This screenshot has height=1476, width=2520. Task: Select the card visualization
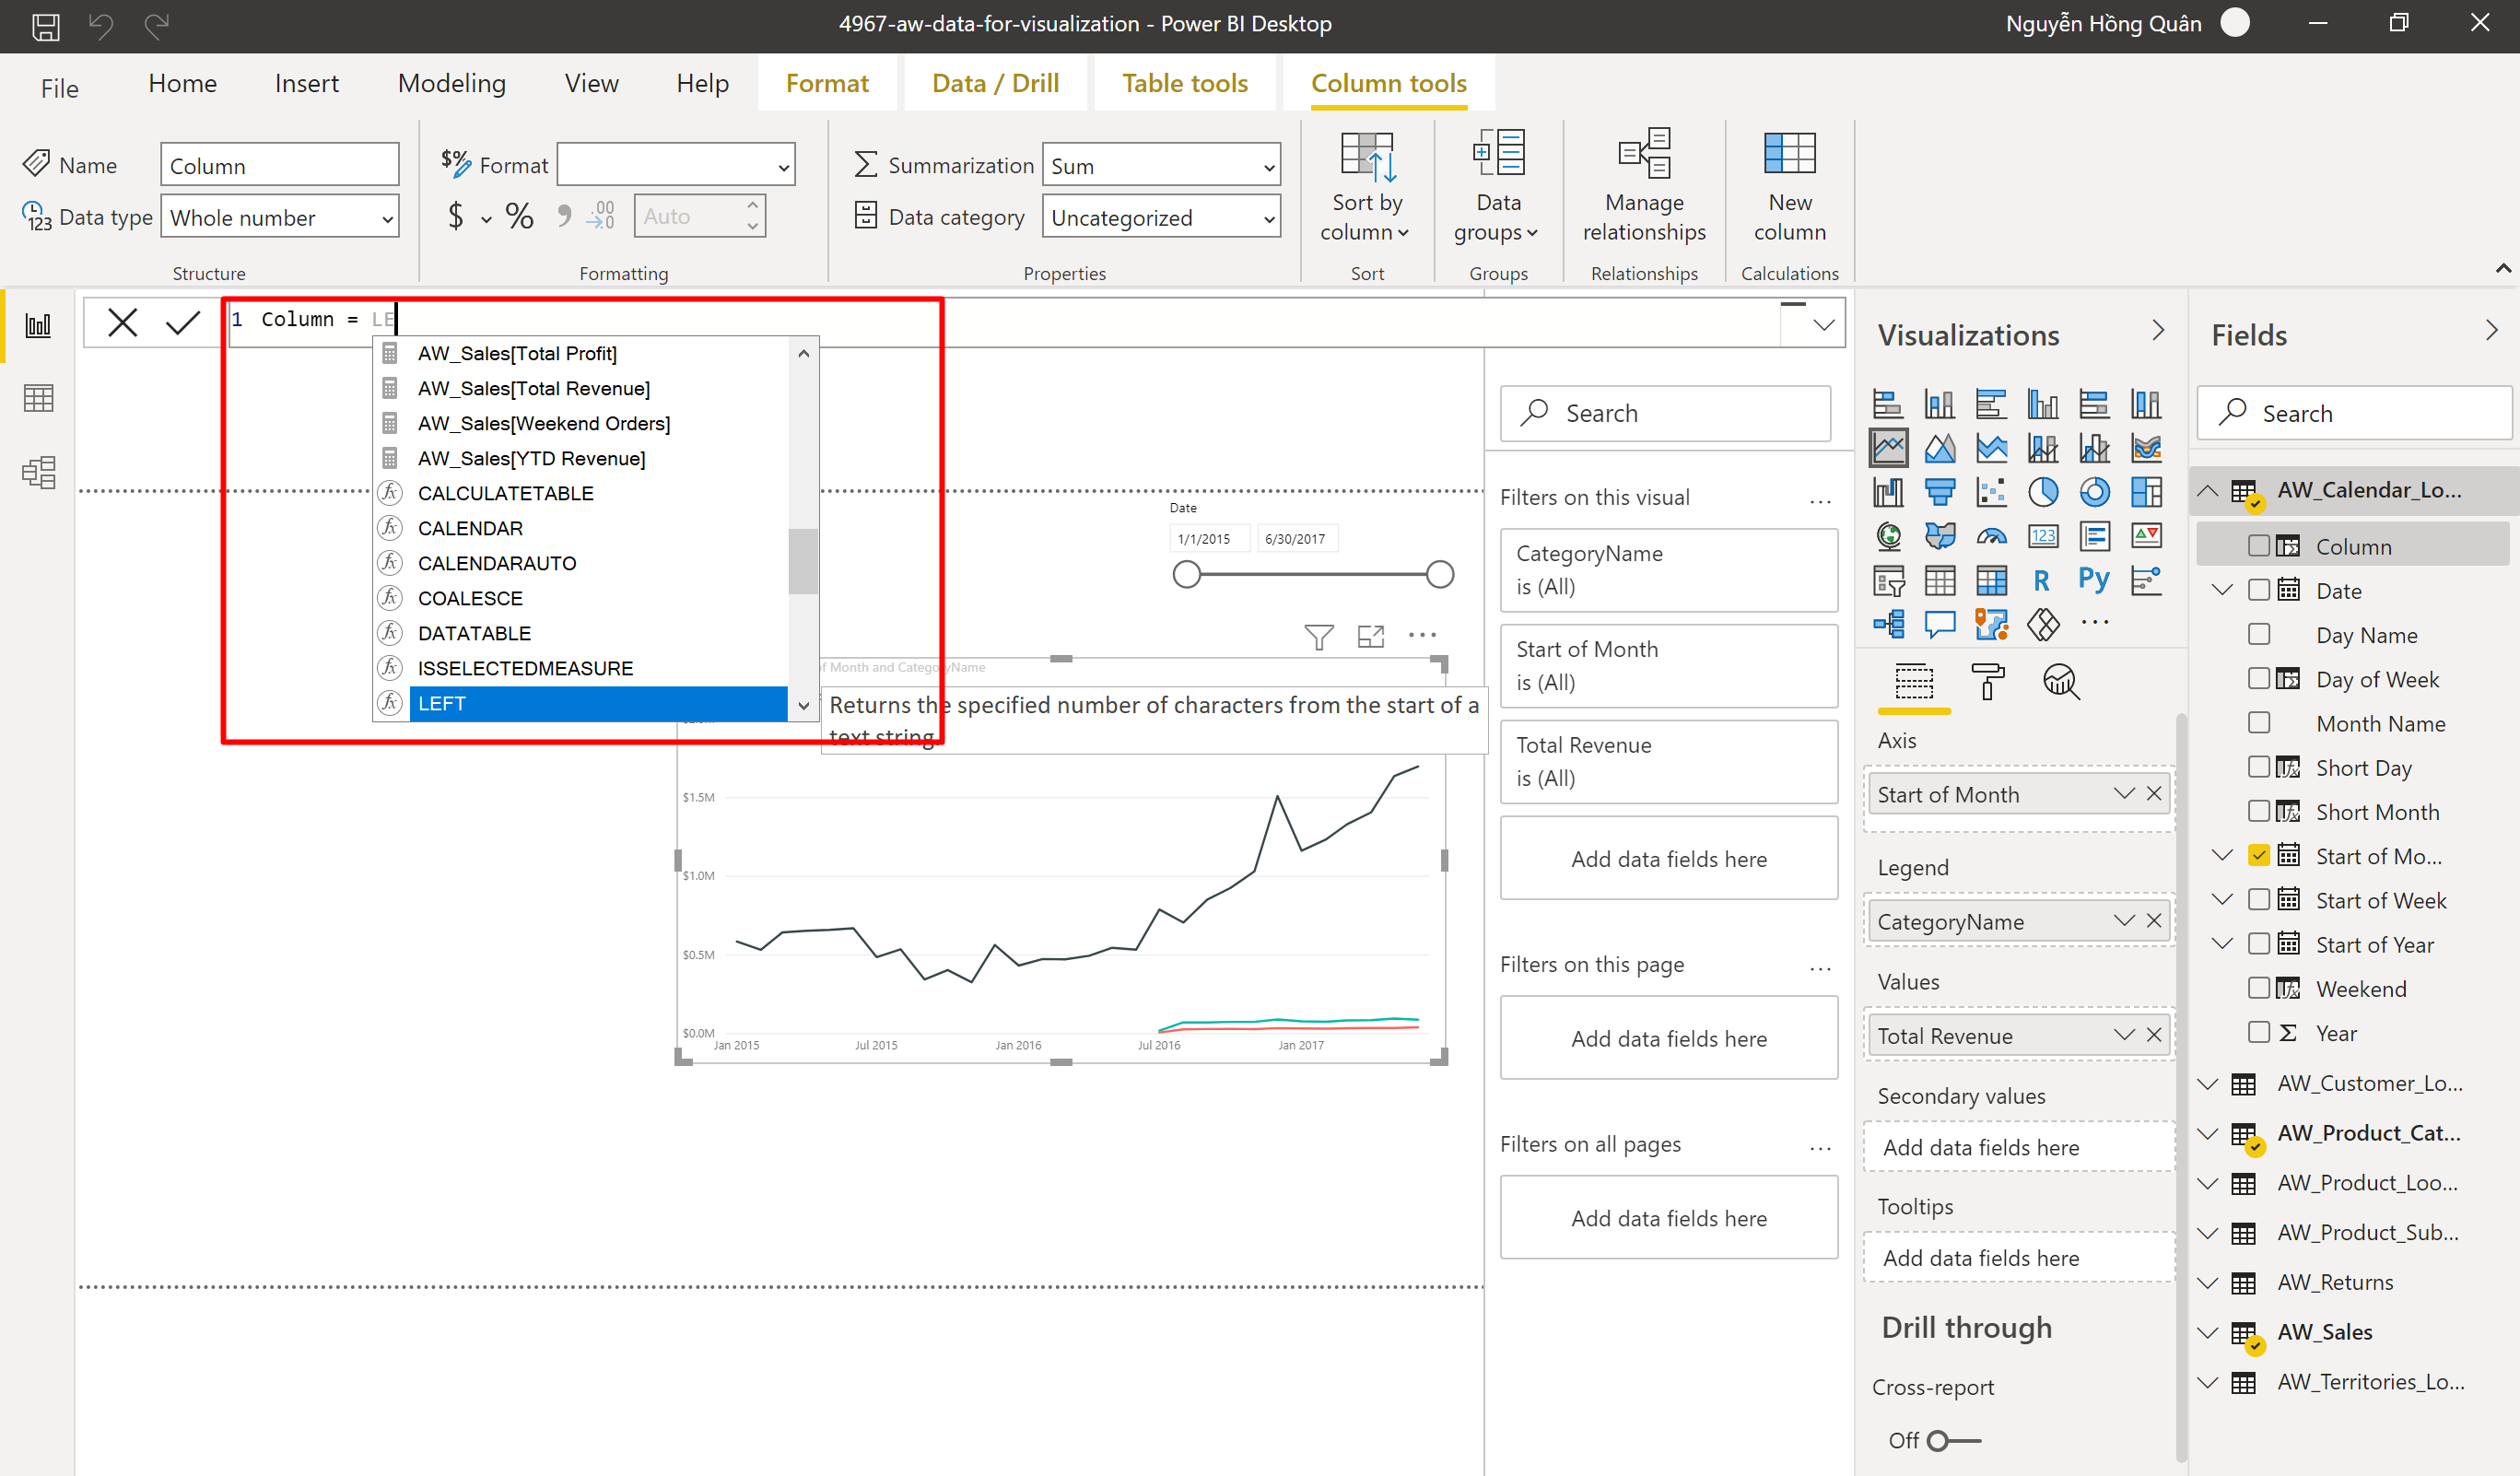click(2043, 536)
